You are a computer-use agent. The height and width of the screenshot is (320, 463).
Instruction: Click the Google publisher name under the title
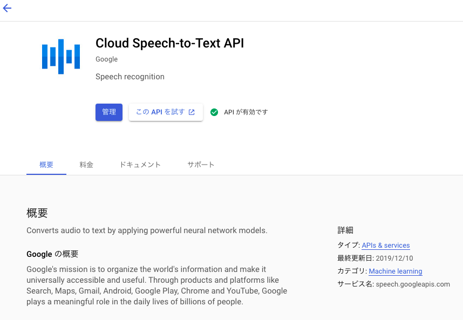[x=107, y=59]
